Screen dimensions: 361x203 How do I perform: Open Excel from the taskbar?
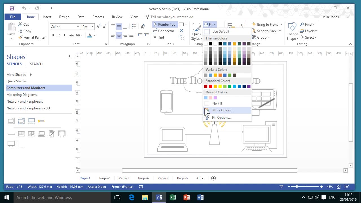pos(173,197)
